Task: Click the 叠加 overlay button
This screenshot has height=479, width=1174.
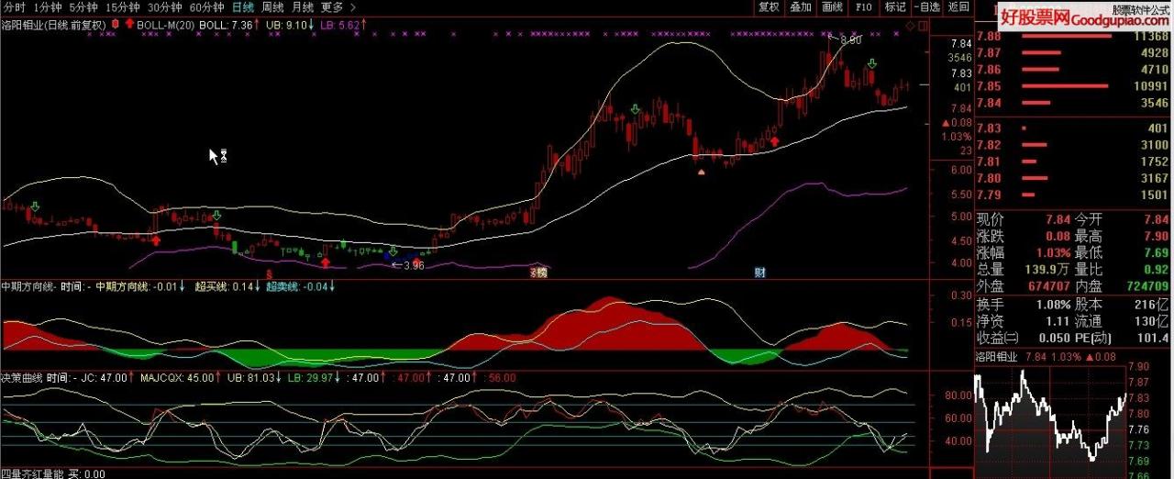Action: click(801, 6)
